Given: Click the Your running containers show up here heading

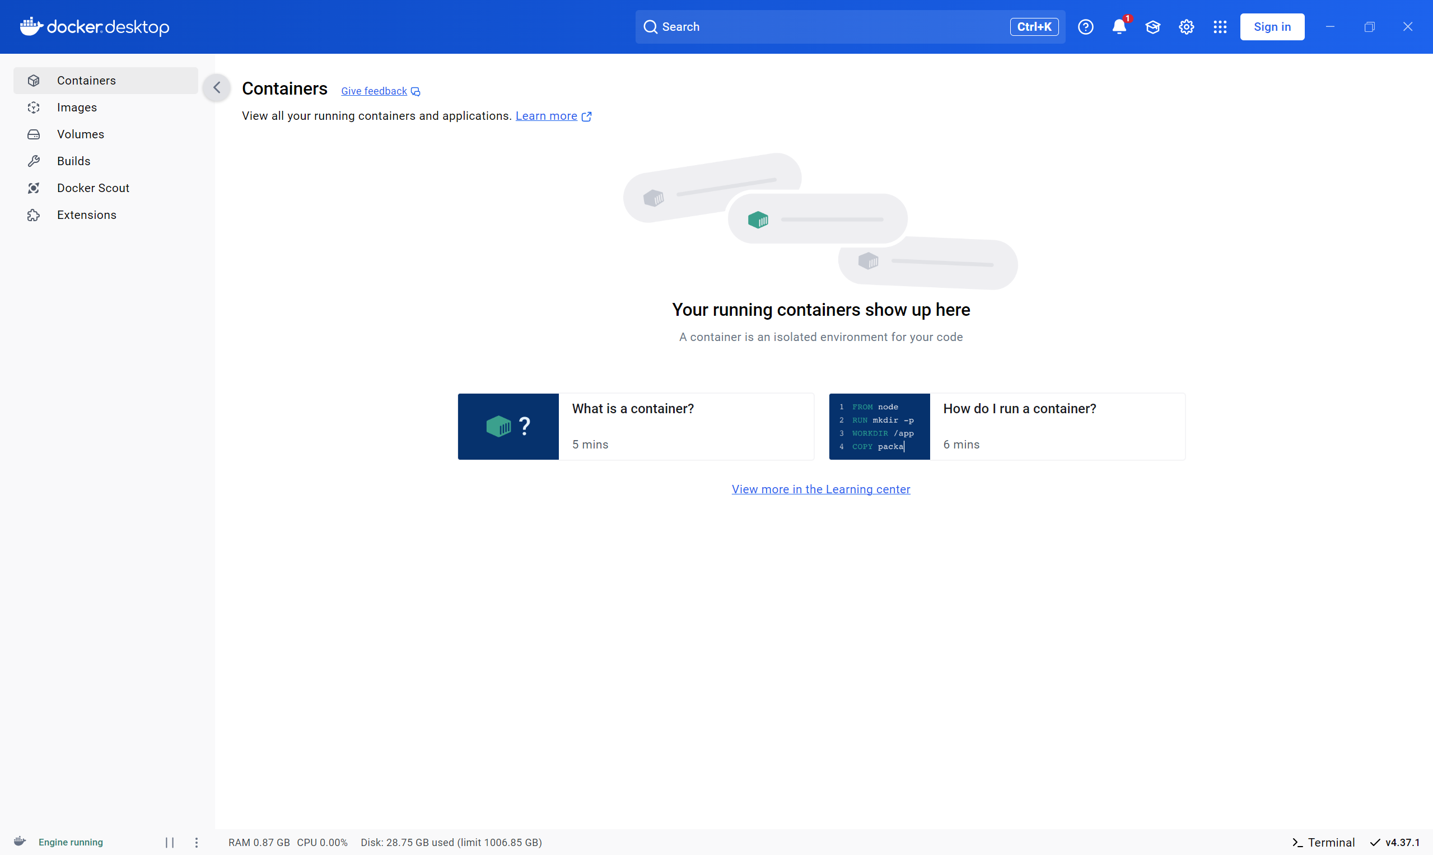Looking at the screenshot, I should tap(820, 310).
